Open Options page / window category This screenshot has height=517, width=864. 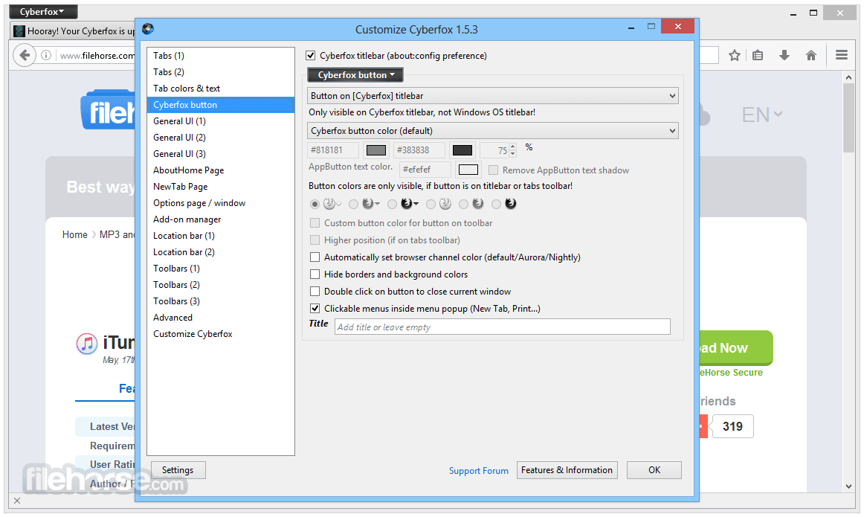click(220, 203)
